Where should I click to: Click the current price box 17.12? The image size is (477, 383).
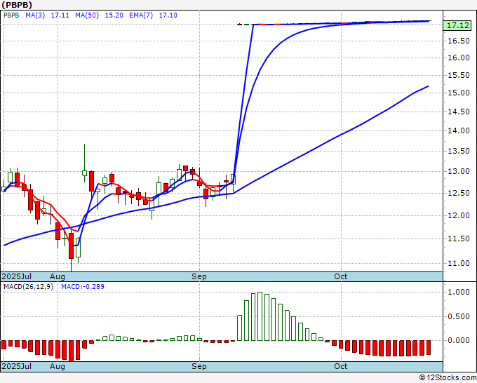457,25
